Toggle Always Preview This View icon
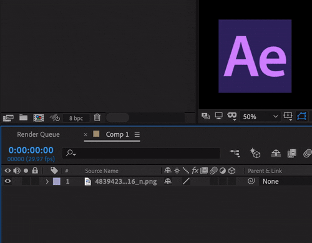 (x=206, y=116)
